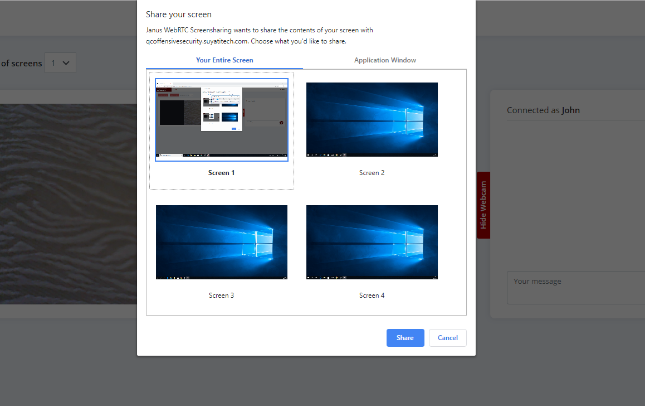Switch to the Application Window tab
This screenshot has height=407, width=645.
coord(385,60)
